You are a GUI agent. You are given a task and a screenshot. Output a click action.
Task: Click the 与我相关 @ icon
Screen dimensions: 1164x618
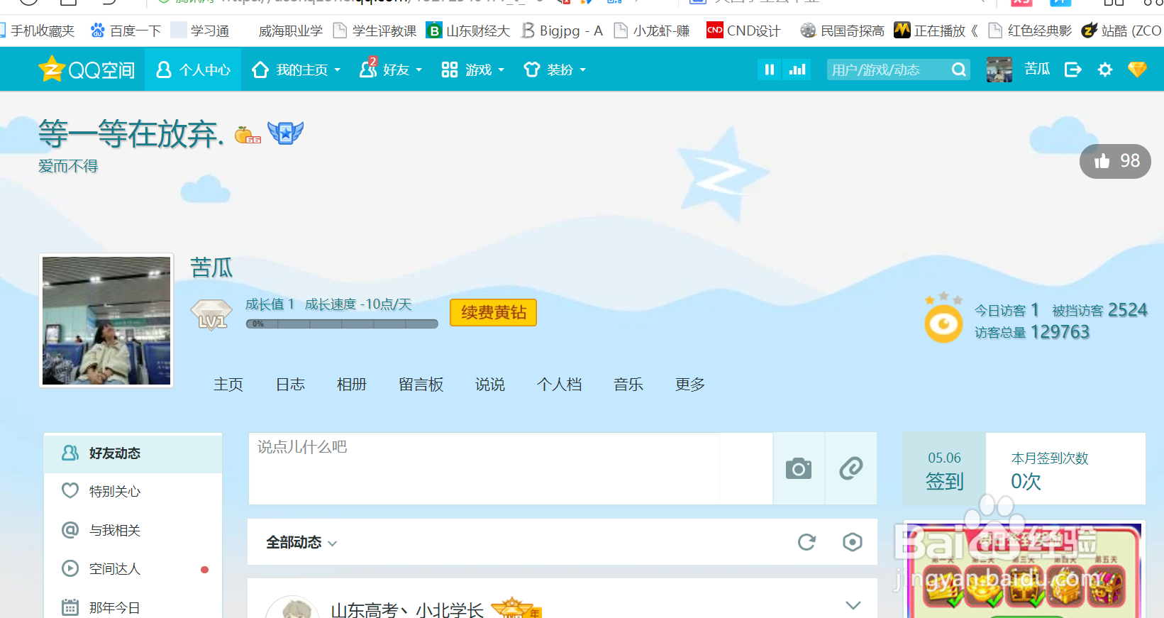coord(70,530)
